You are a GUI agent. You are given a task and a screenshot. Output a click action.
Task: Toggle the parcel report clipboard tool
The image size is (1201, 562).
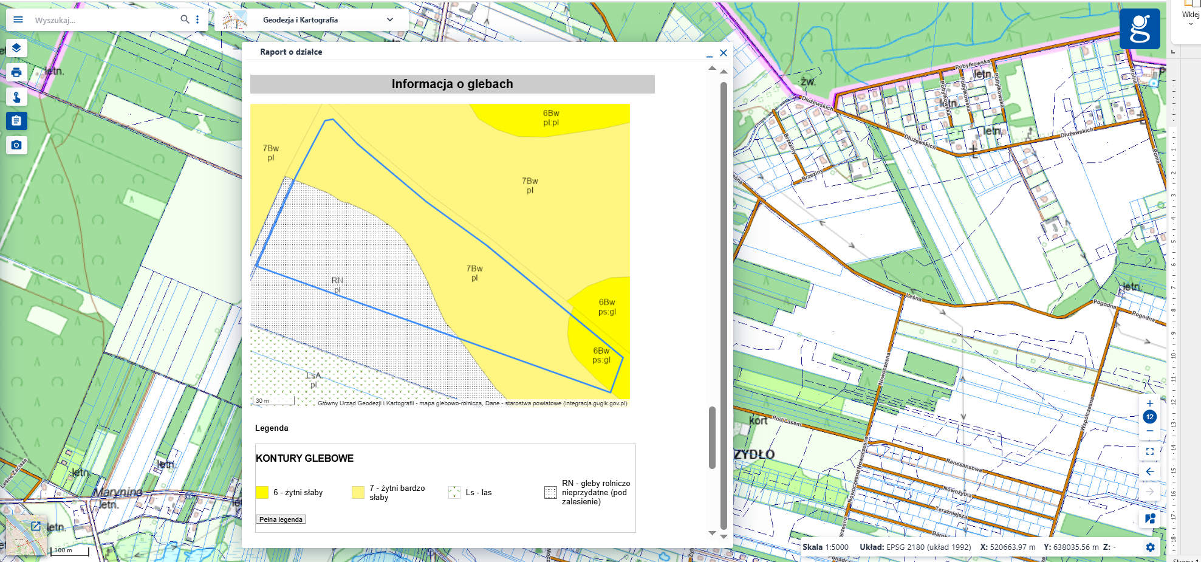click(16, 121)
